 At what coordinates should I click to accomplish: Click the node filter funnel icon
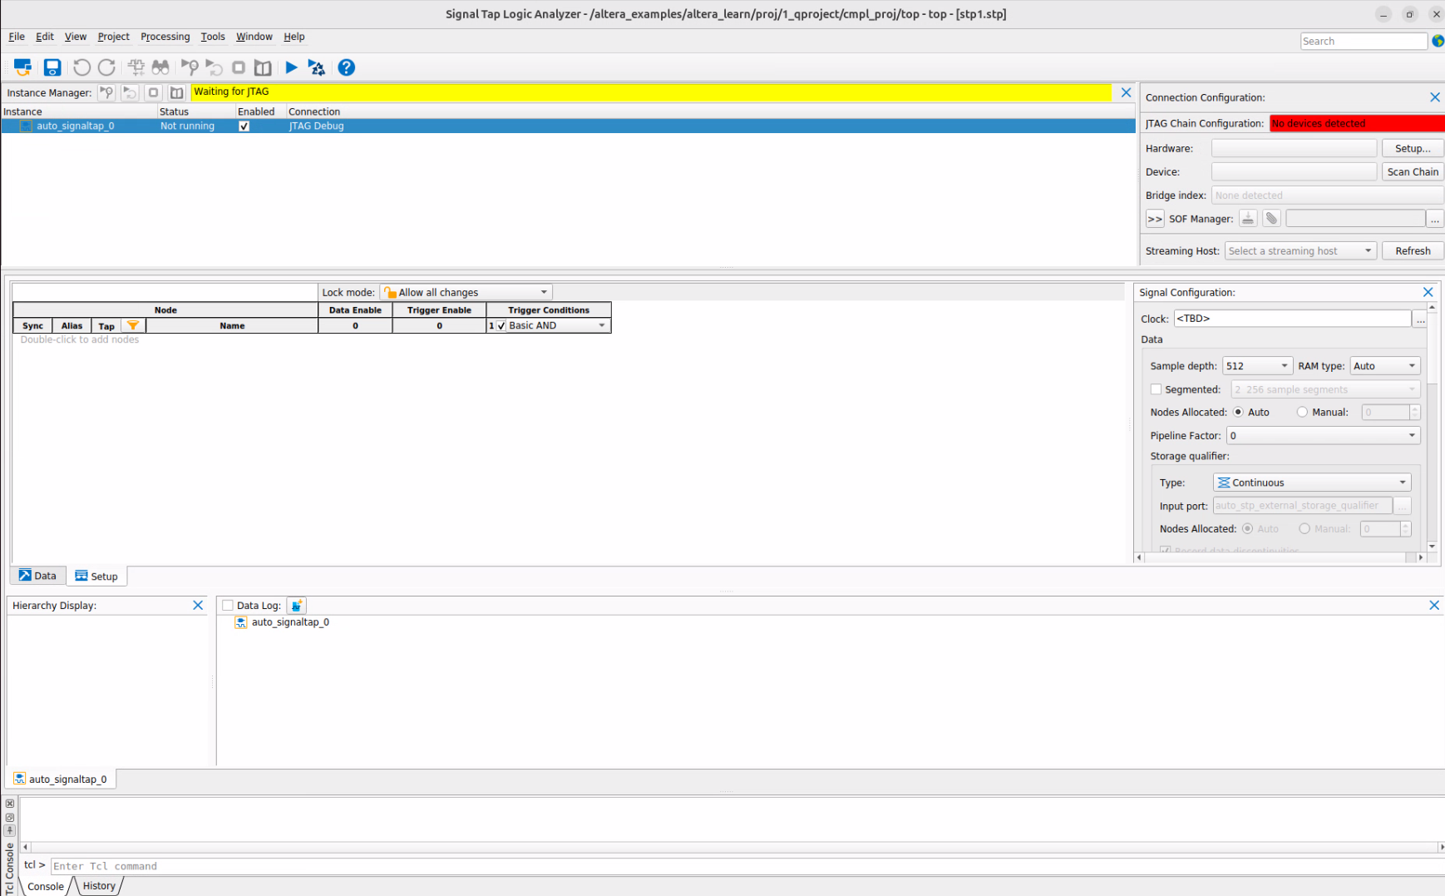pos(133,325)
